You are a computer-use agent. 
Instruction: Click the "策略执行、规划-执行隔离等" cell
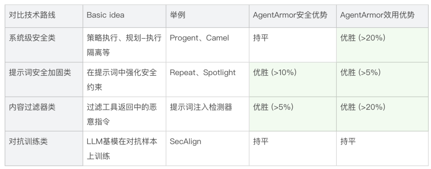[124, 45]
